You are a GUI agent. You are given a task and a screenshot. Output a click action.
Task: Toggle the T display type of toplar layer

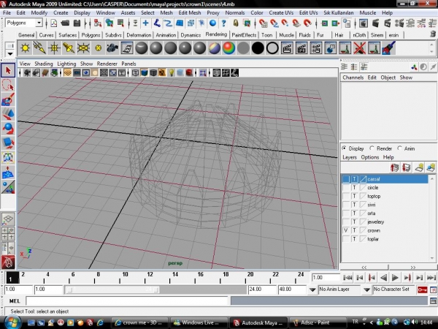pos(354,239)
